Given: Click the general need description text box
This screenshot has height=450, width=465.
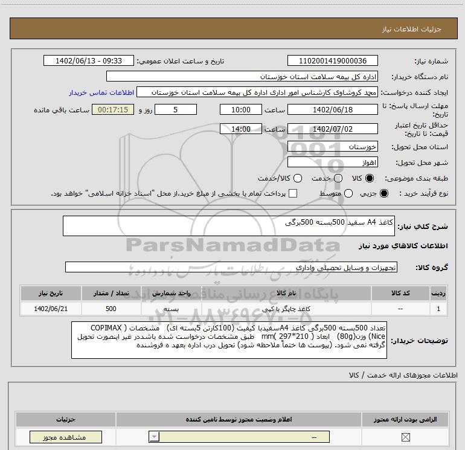Looking at the screenshot, I should click(x=229, y=226).
